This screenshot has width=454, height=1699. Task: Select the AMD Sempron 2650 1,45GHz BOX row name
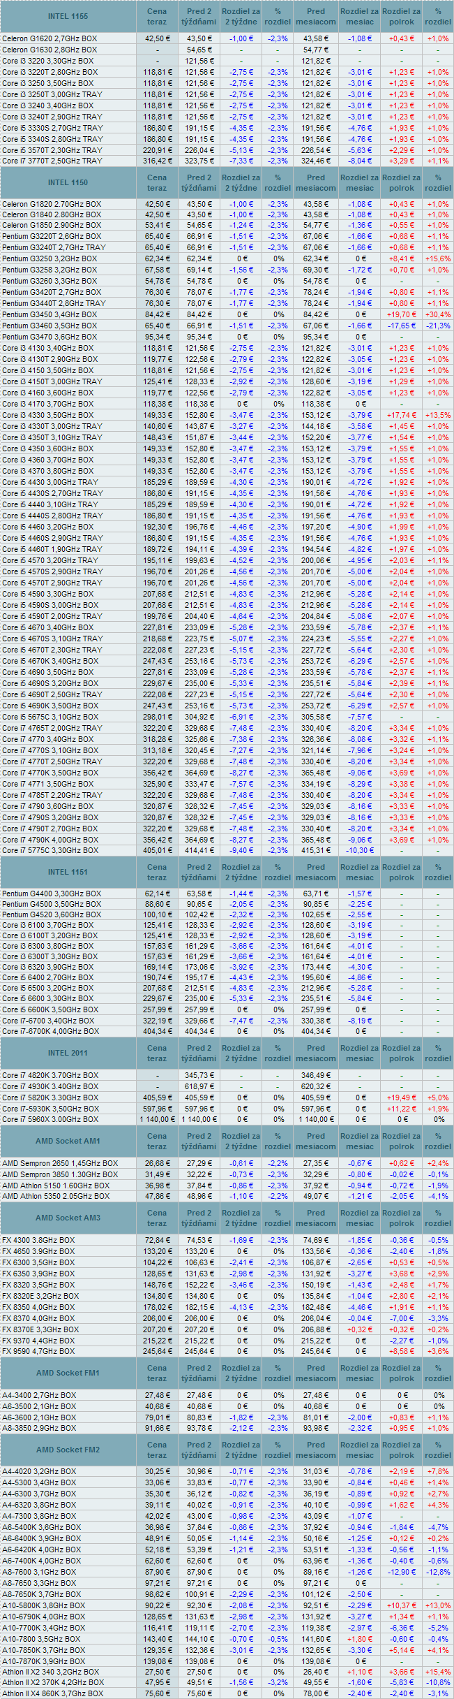(x=60, y=1163)
